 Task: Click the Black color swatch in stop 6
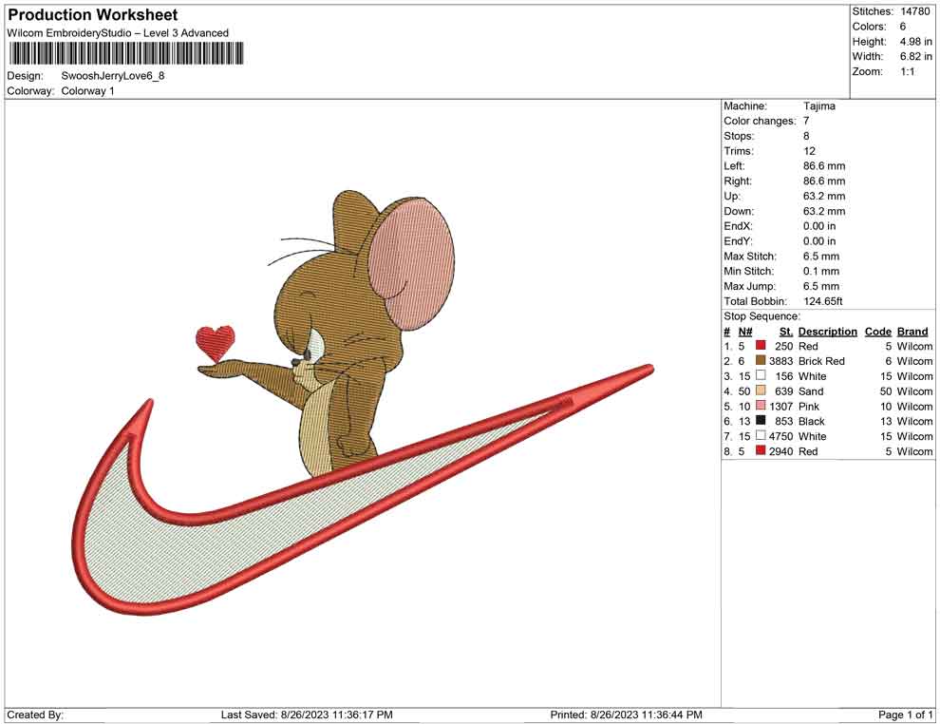pyautogui.click(x=761, y=421)
